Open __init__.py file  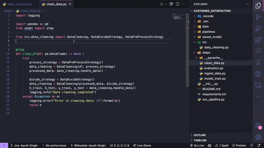click(210, 84)
